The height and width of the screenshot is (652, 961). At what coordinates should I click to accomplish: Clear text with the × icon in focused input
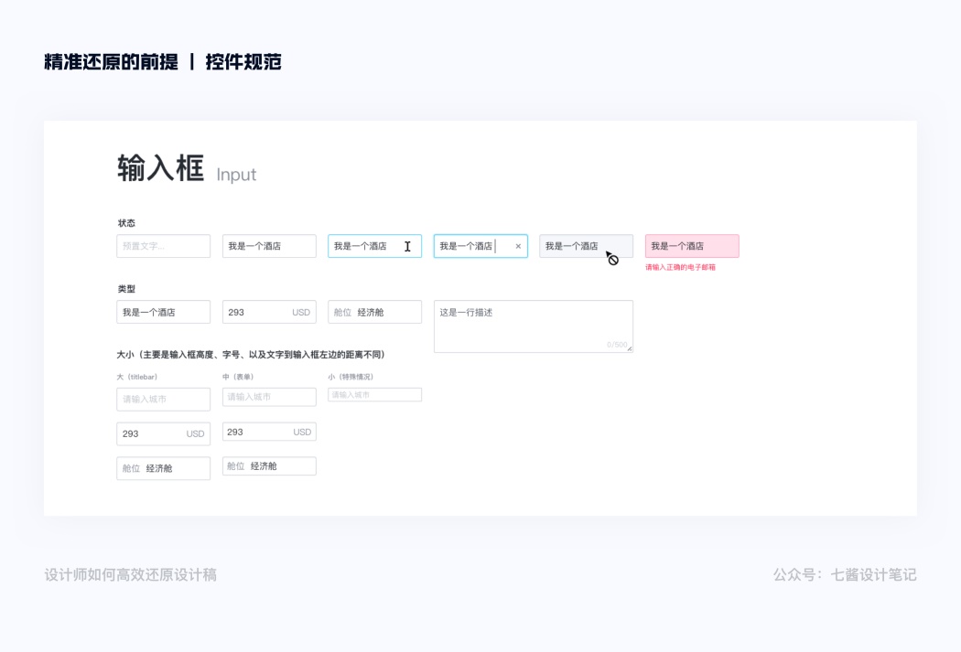[518, 246]
